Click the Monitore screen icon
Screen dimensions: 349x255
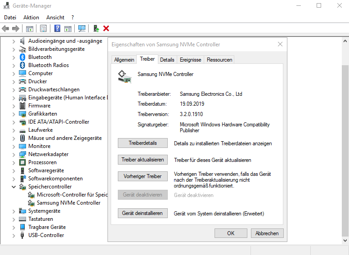pyautogui.click(x=22, y=146)
